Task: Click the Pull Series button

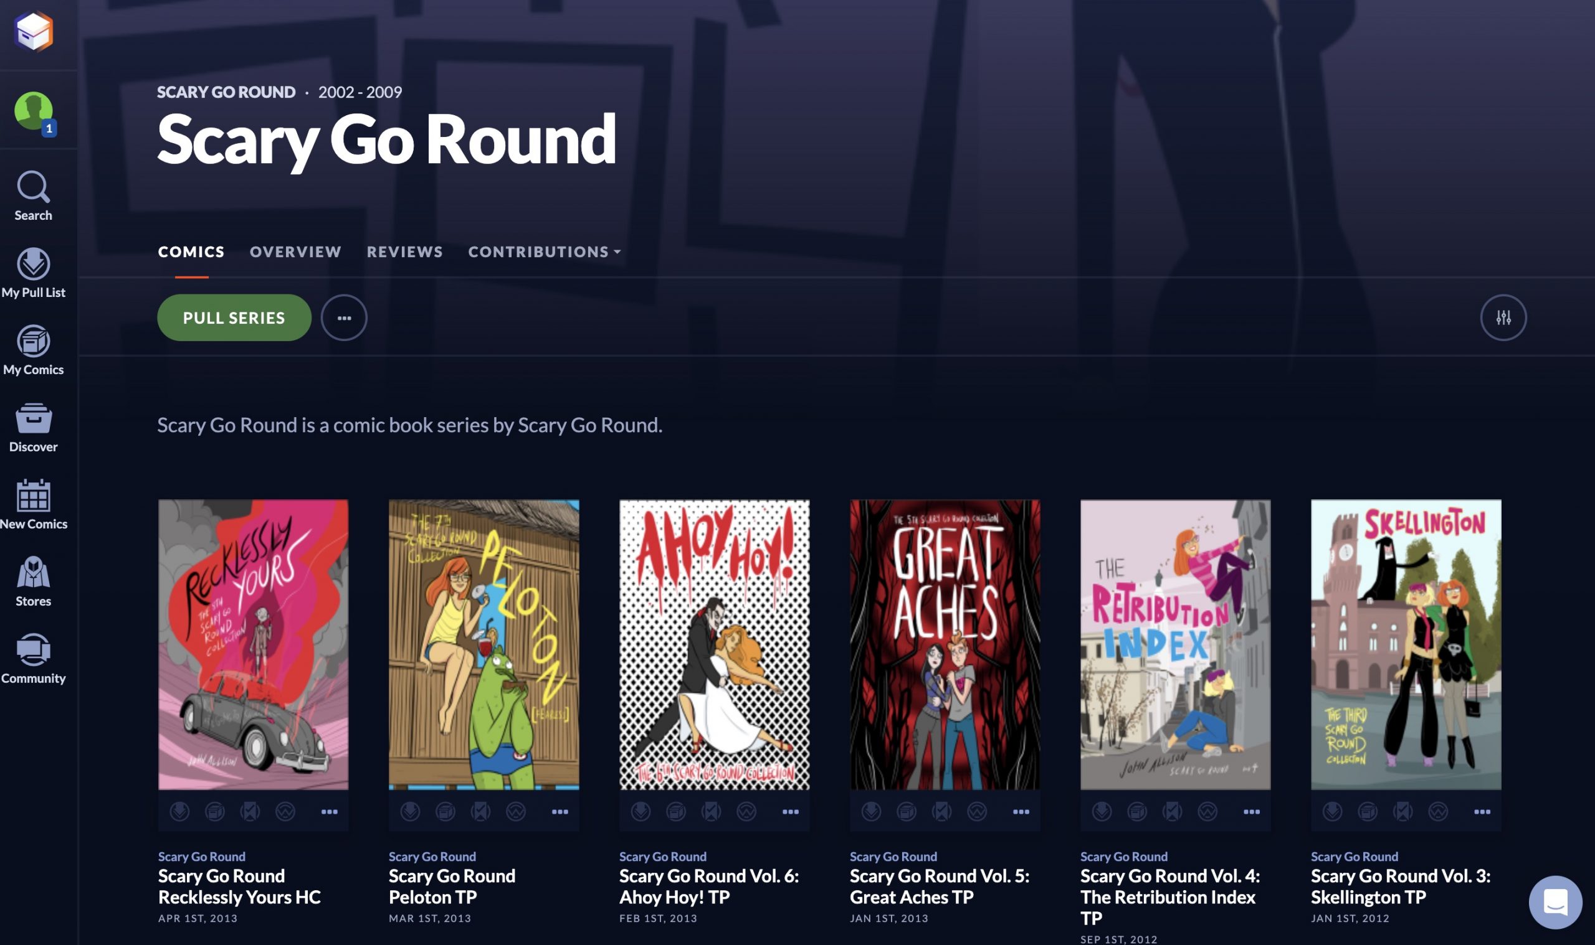Action: (x=234, y=317)
